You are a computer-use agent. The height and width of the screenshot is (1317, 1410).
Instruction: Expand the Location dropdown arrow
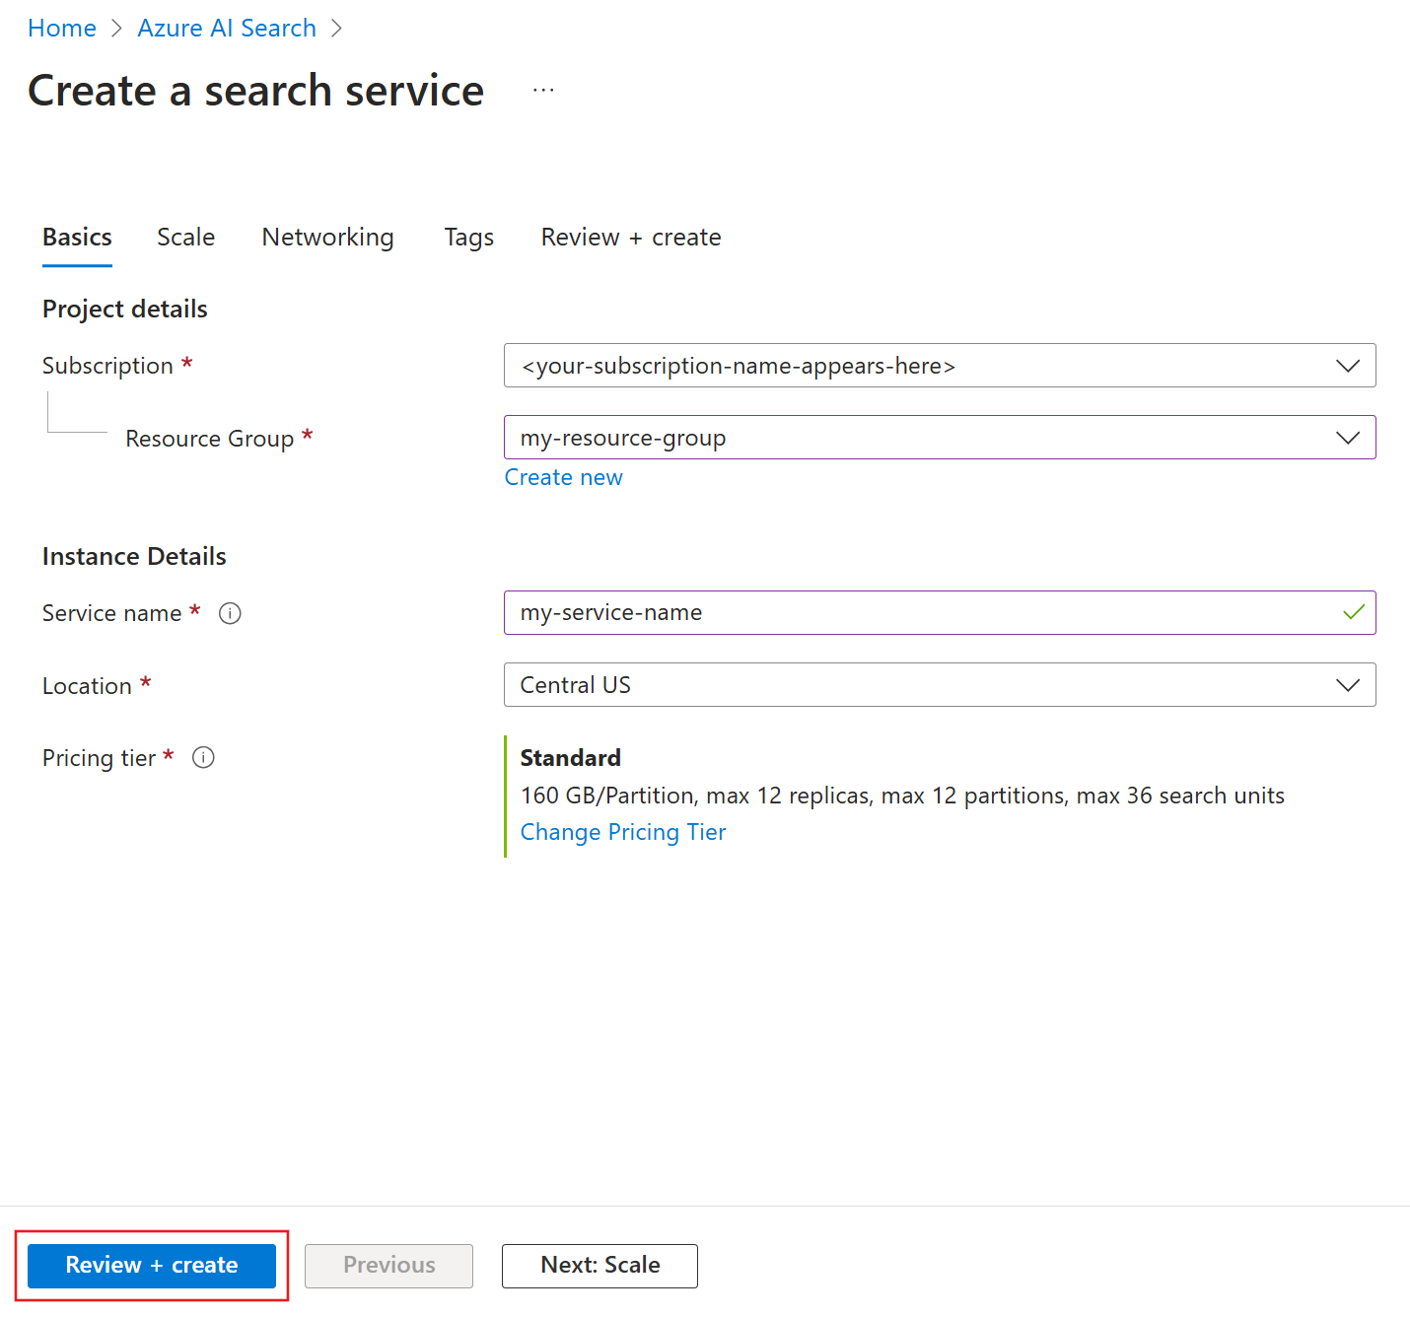click(1347, 685)
